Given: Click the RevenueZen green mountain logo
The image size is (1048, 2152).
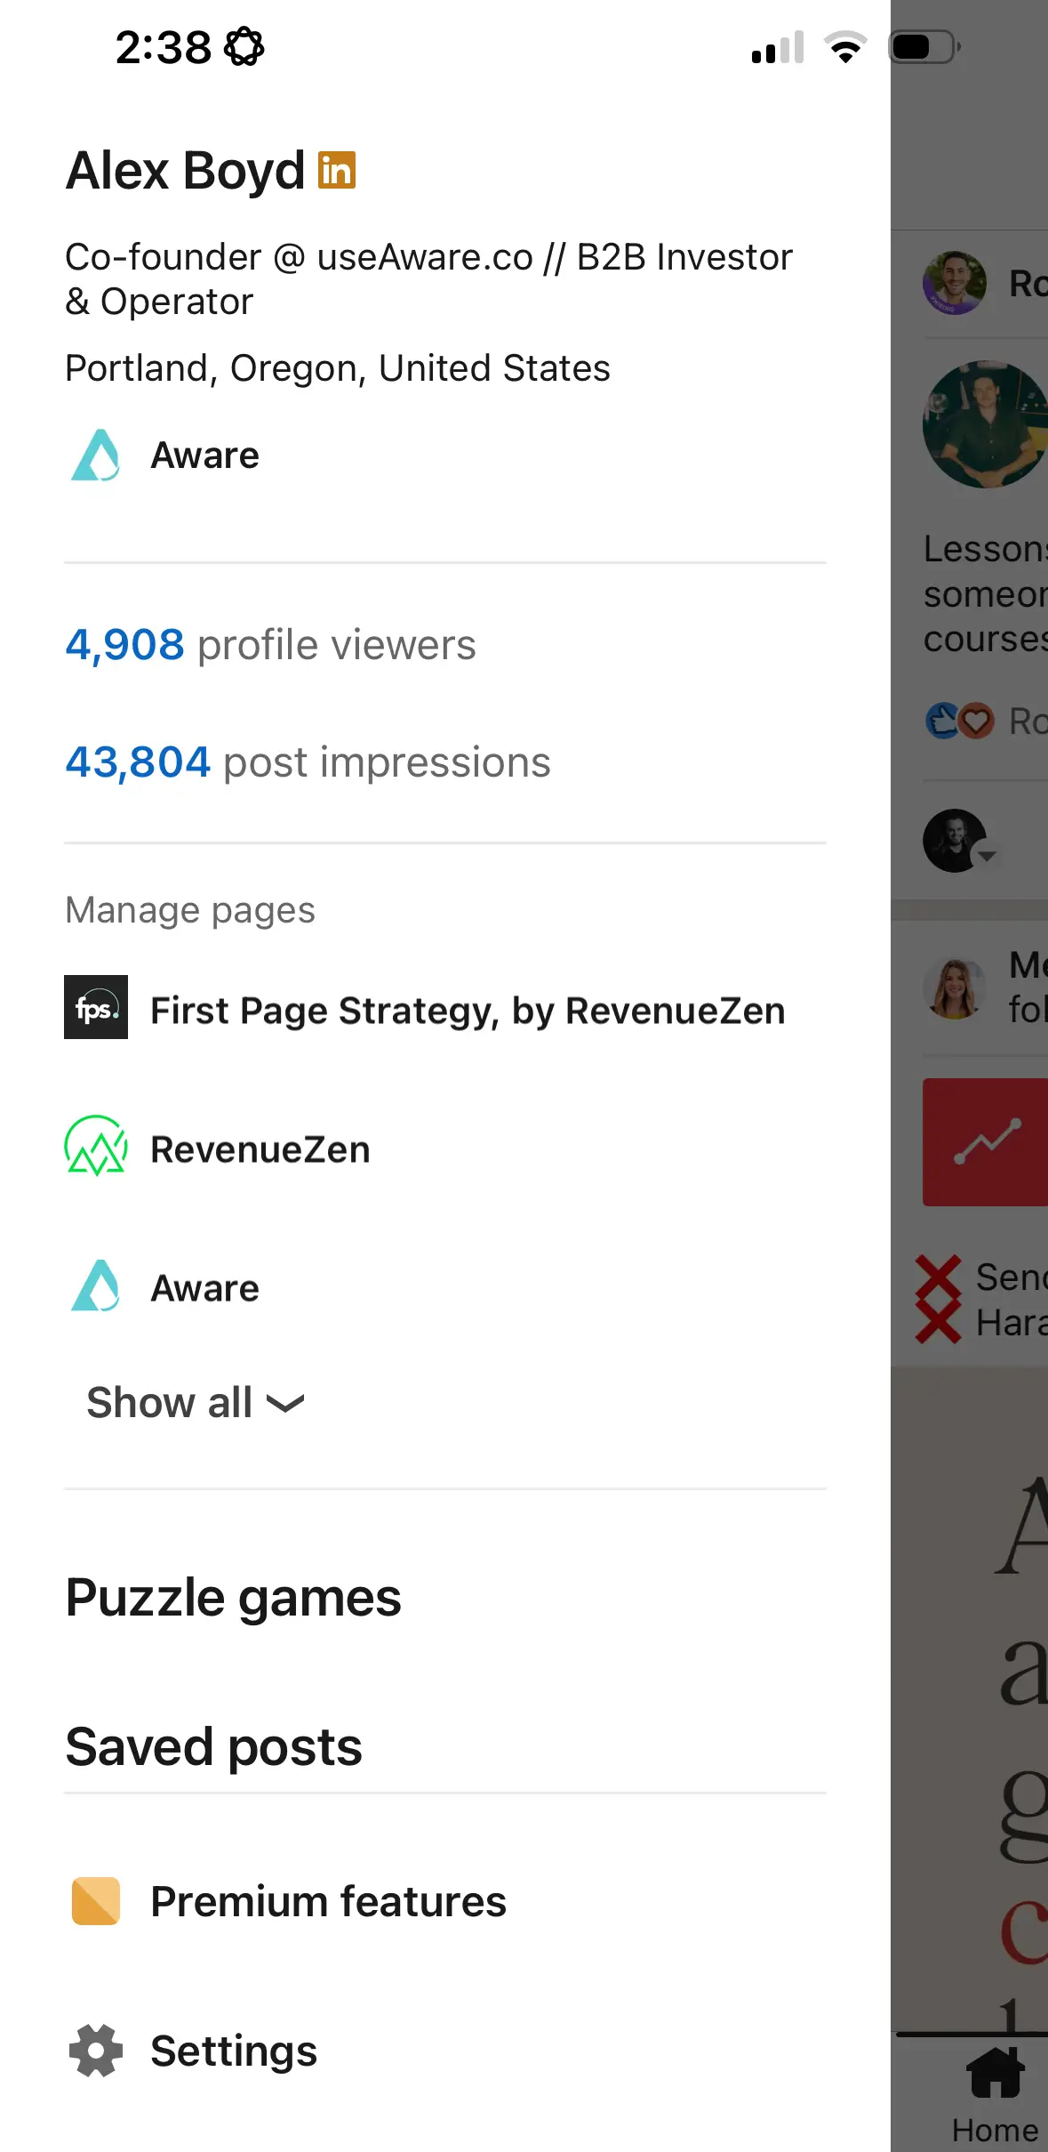Looking at the screenshot, I should (95, 1148).
